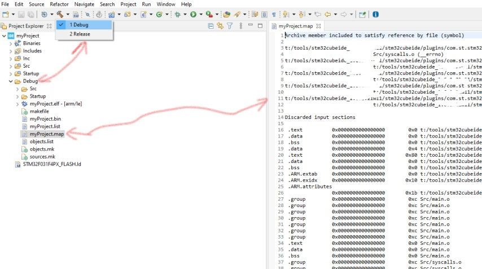
Task: Open the Navigate menu
Action: [84, 5]
